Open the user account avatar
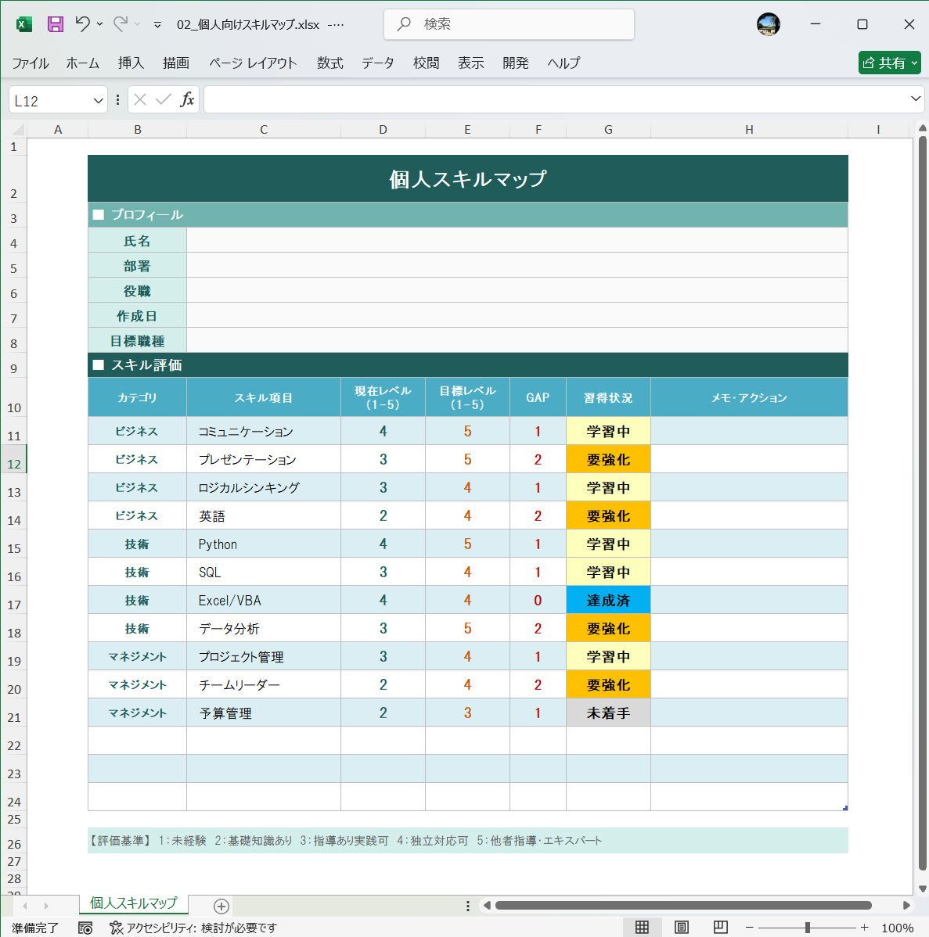929x937 pixels. pyautogui.click(x=768, y=24)
